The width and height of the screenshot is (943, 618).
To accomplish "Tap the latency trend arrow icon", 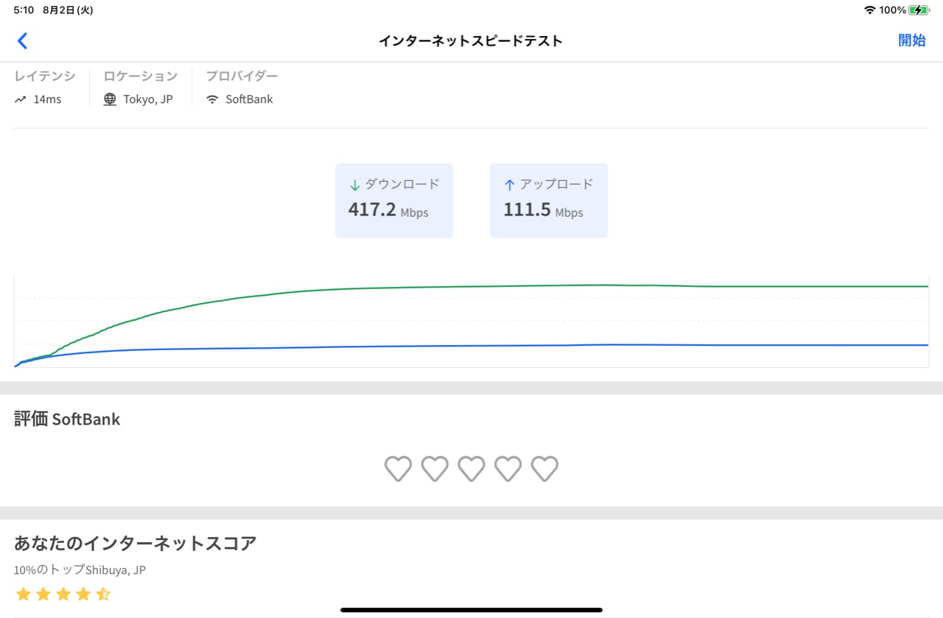I will click(20, 99).
